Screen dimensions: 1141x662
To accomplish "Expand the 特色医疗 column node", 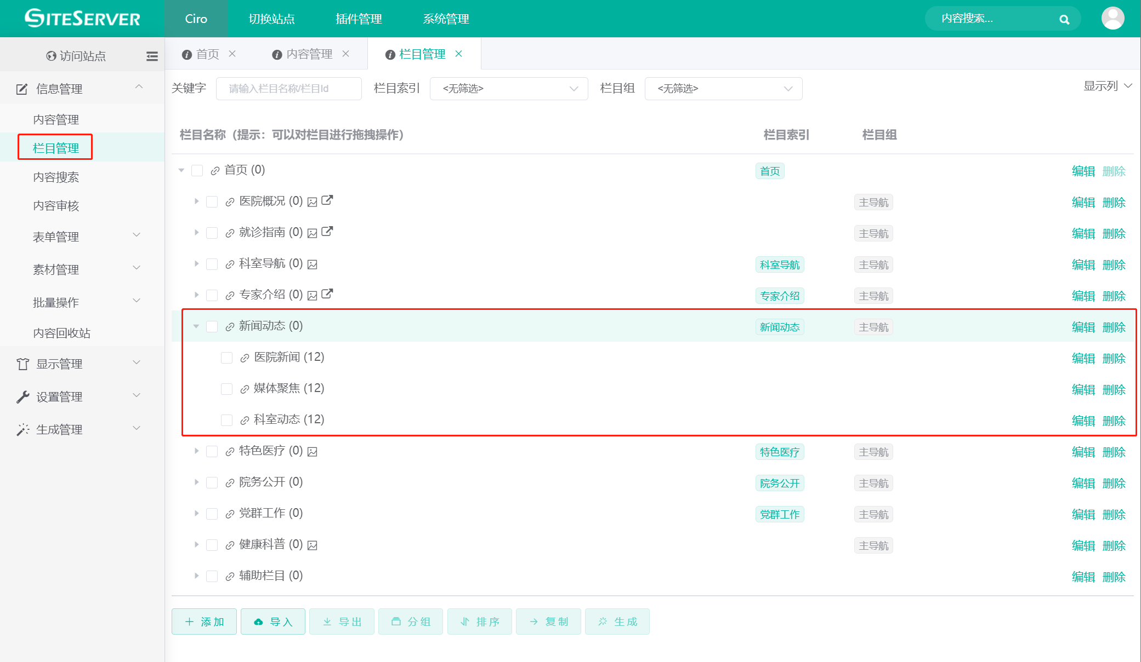I will [196, 451].
